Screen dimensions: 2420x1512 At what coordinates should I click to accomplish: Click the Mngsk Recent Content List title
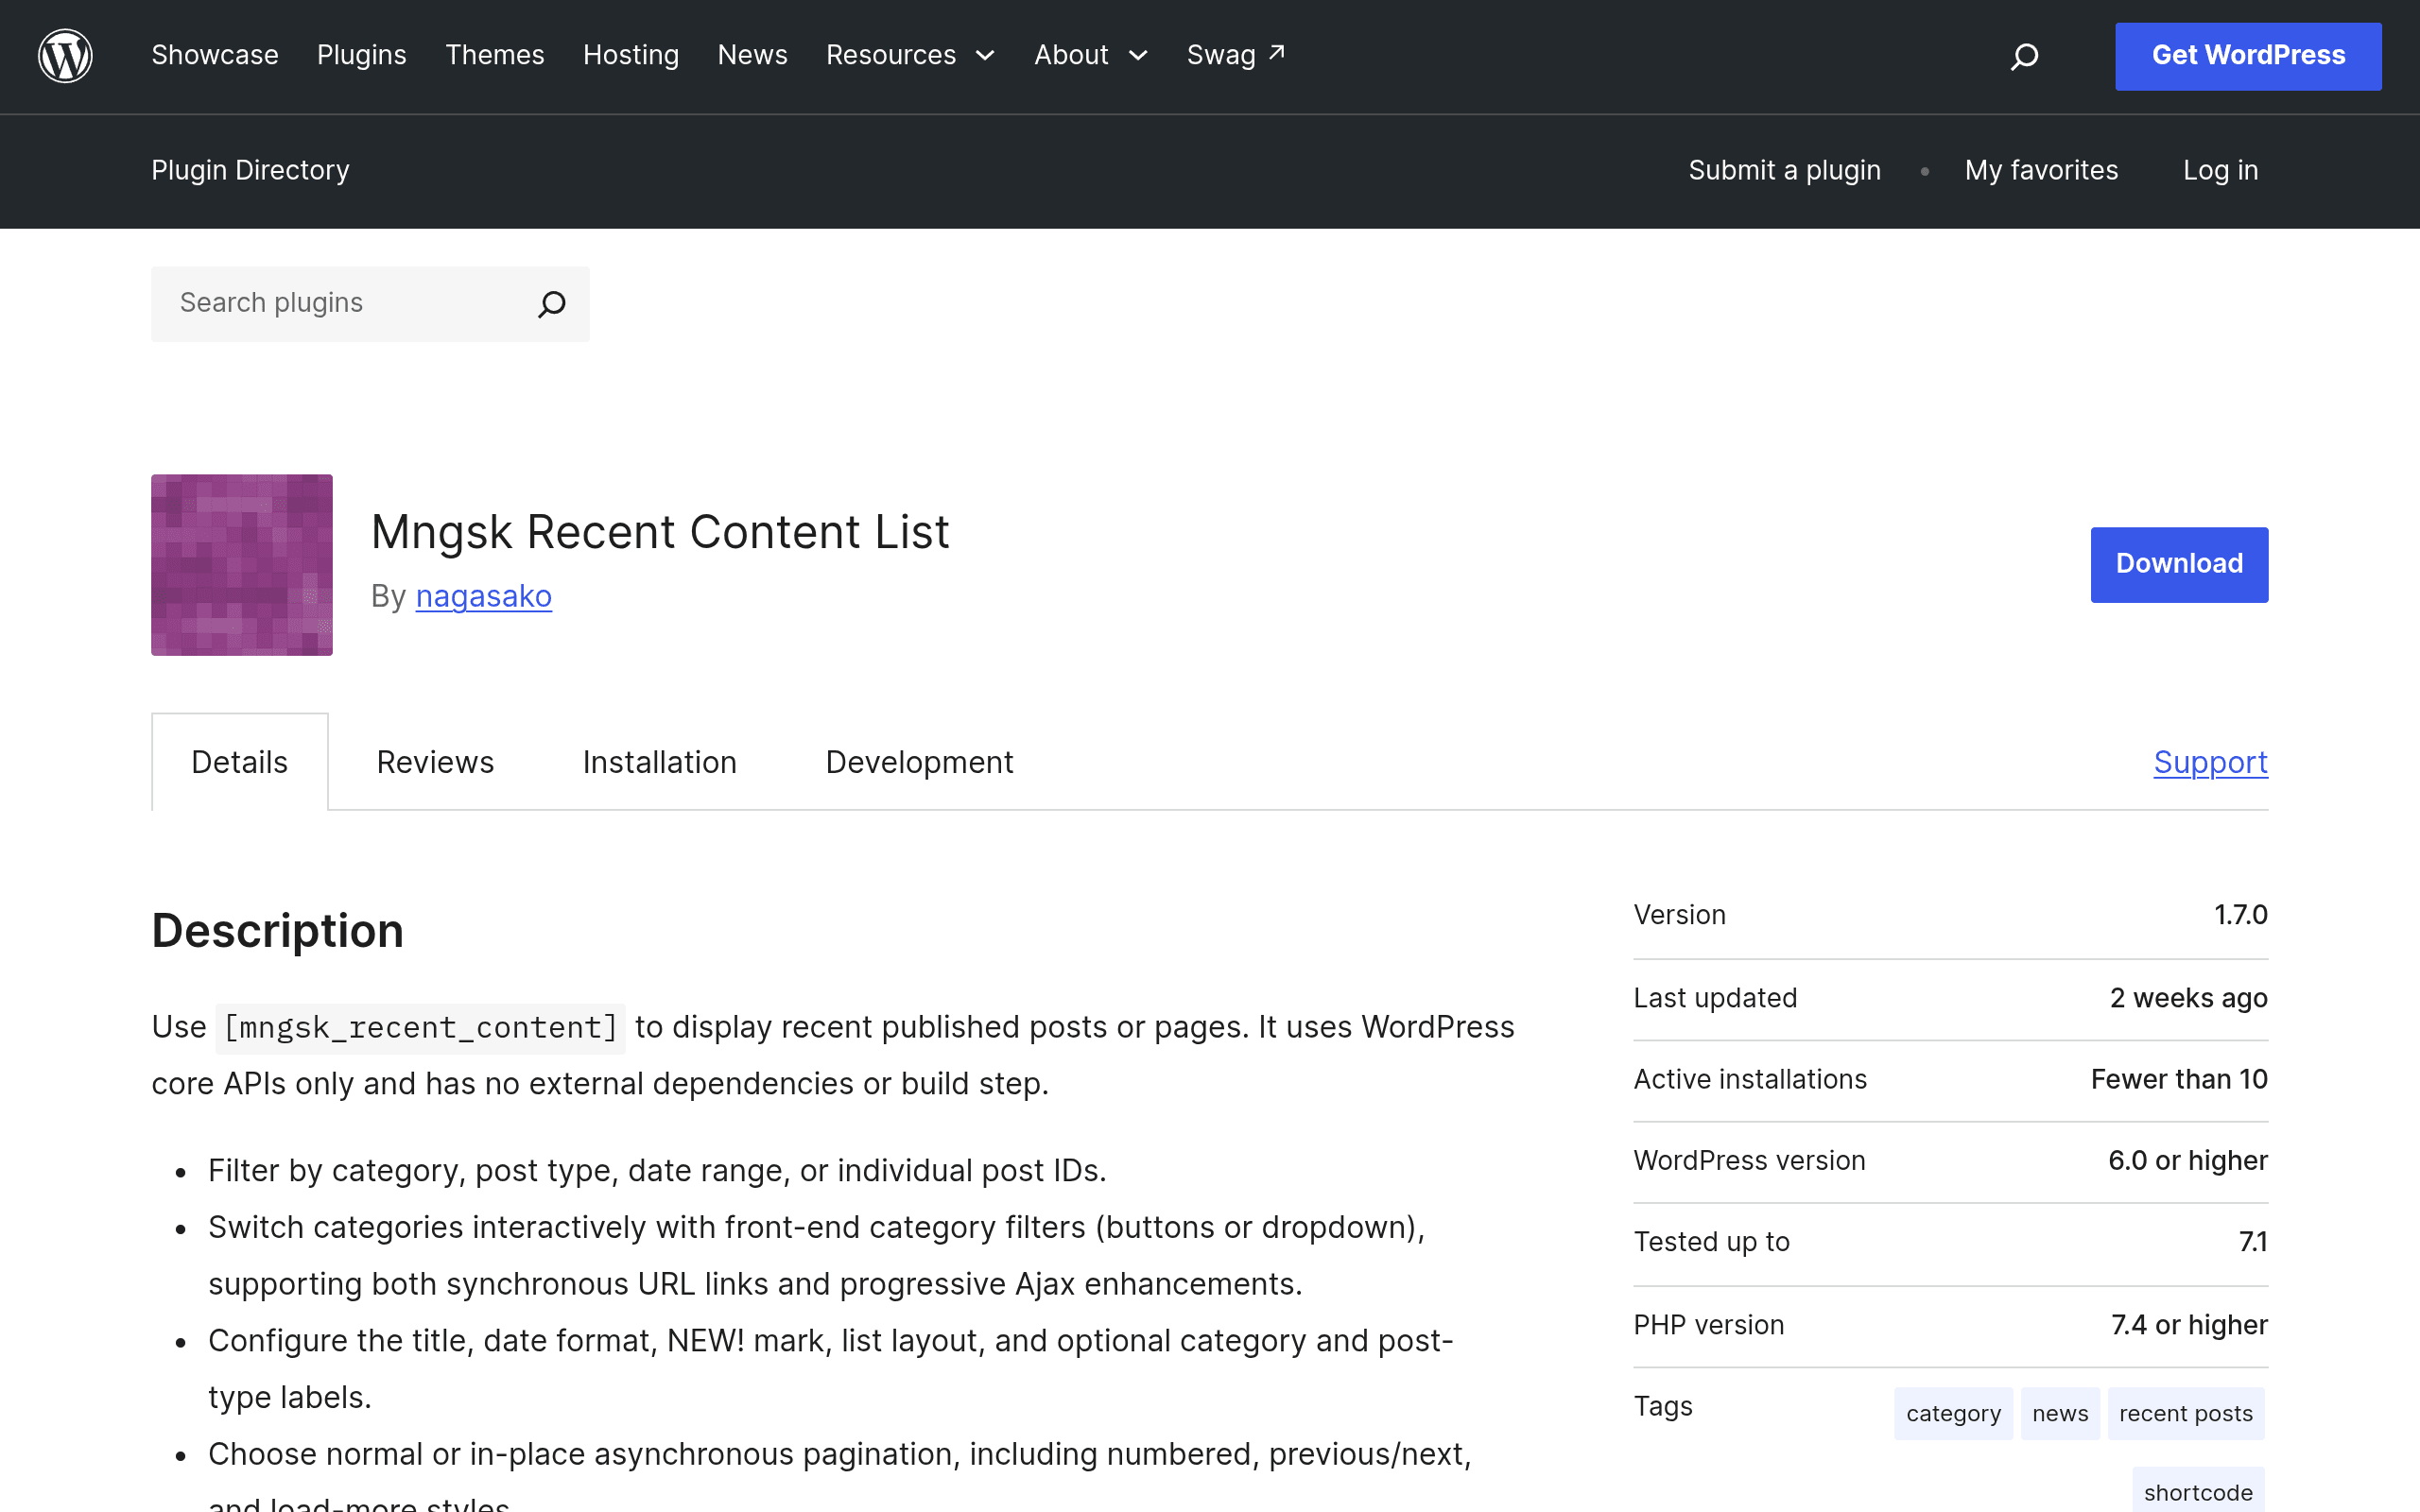pyautogui.click(x=660, y=532)
